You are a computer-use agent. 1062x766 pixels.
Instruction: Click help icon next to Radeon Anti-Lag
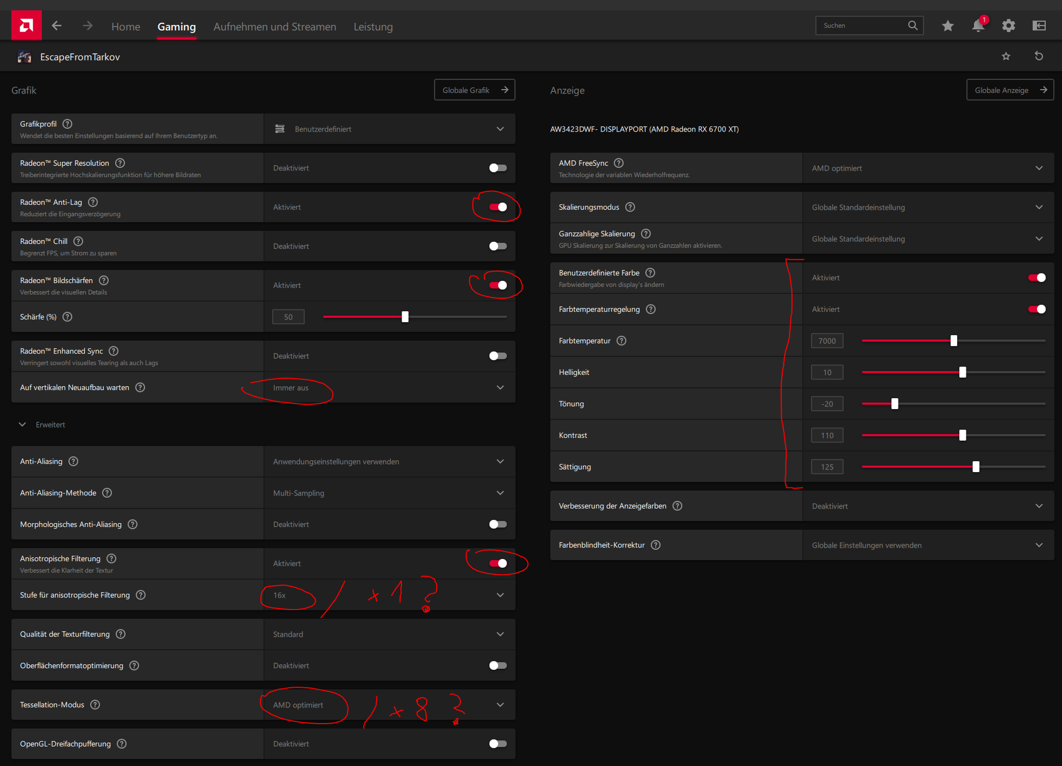pyautogui.click(x=93, y=202)
